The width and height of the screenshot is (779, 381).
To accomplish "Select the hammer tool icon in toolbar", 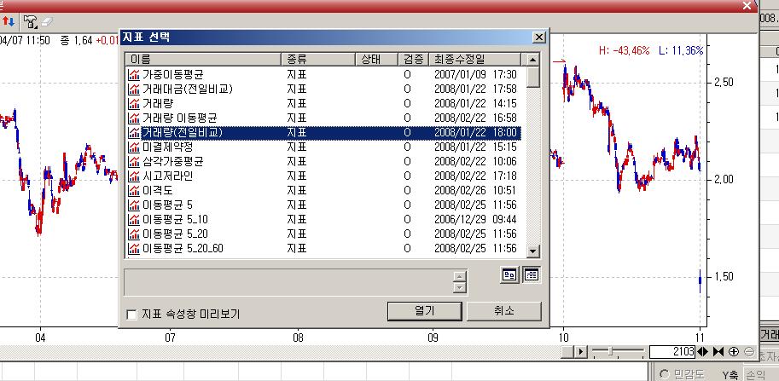I will [x=31, y=21].
